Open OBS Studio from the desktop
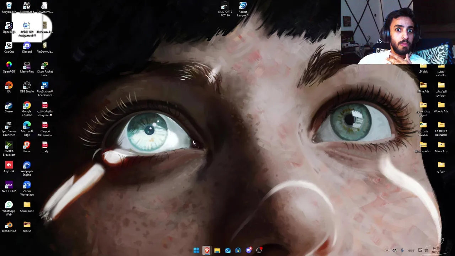The image size is (455, 256). (27, 87)
